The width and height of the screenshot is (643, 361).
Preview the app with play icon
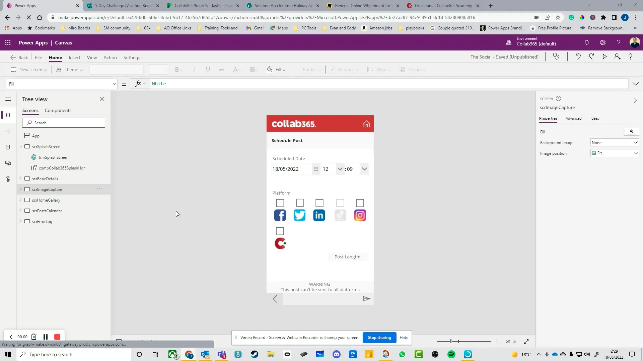tap(604, 57)
